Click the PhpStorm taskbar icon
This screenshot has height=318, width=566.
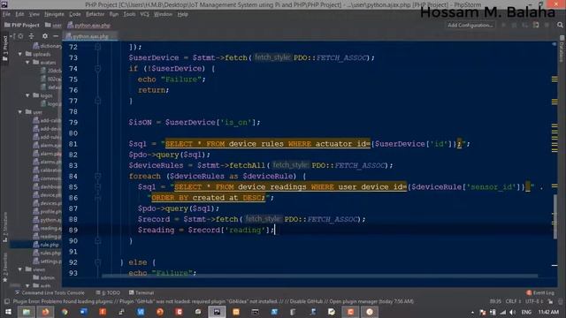(x=217, y=312)
